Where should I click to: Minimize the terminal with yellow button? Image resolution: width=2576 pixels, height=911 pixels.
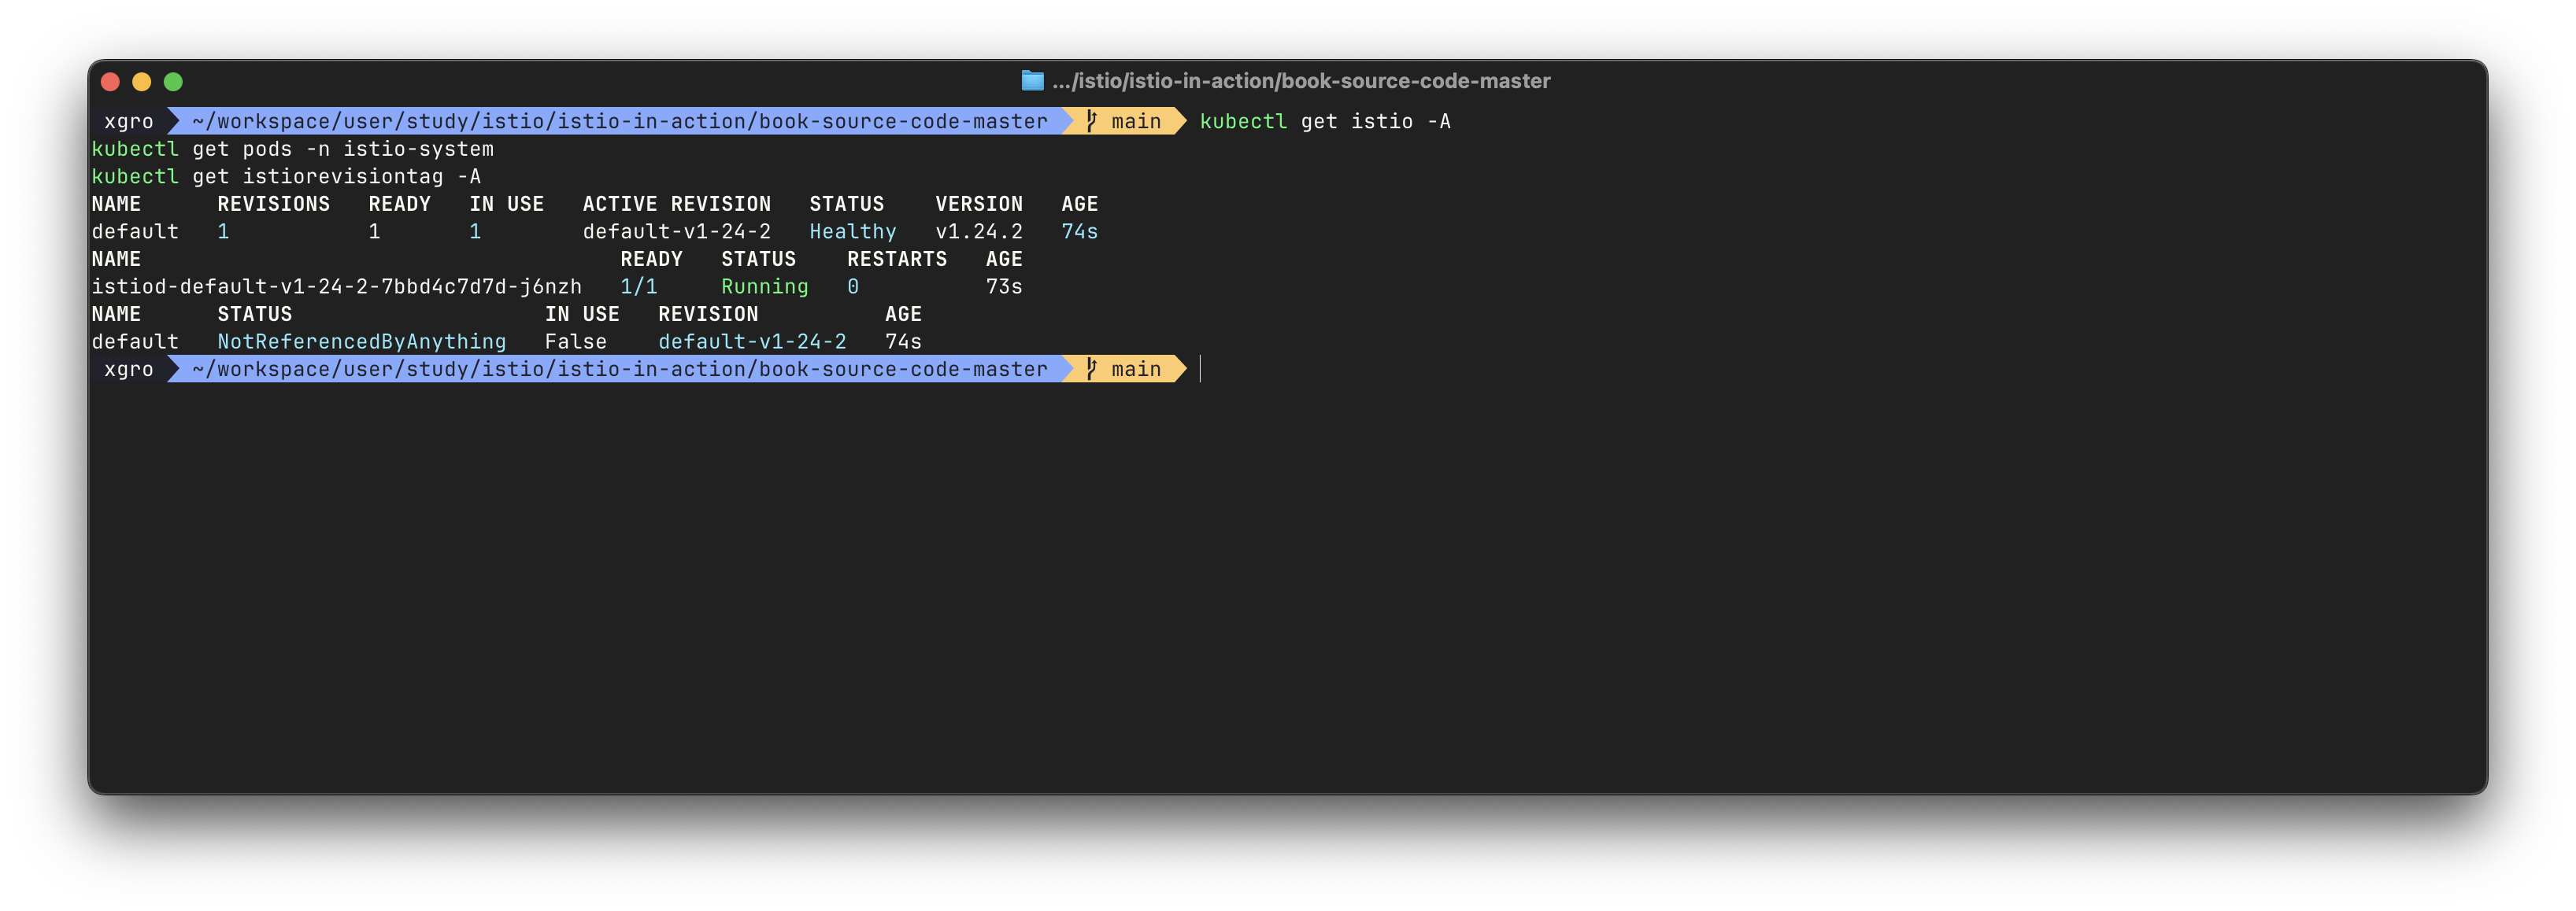click(142, 82)
